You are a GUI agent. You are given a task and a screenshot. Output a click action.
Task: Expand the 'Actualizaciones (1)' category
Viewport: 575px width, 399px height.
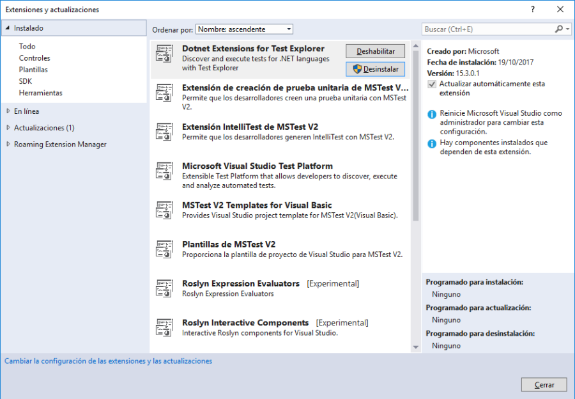click(8, 128)
